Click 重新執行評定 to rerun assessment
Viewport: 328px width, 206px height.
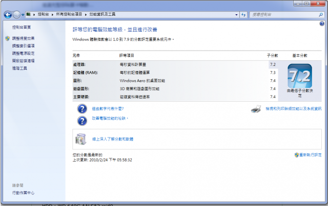[311, 155]
